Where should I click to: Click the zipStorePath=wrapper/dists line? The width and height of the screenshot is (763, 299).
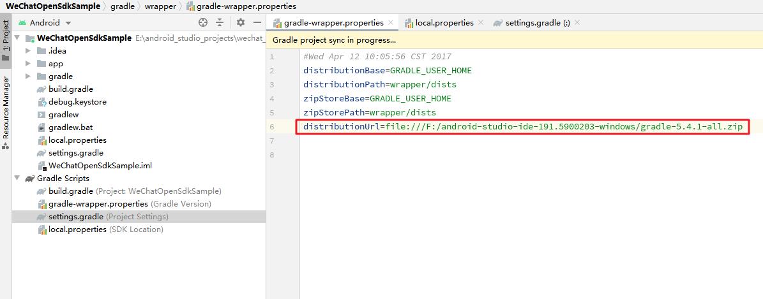point(369,113)
